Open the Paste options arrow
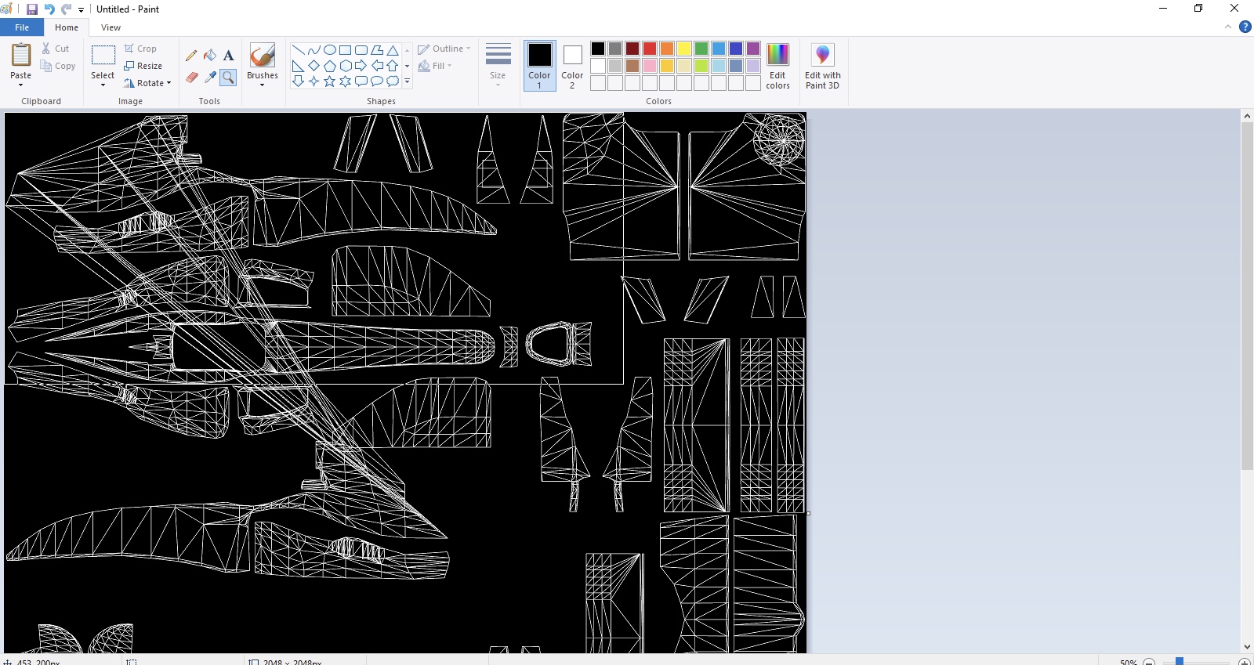 tap(21, 85)
